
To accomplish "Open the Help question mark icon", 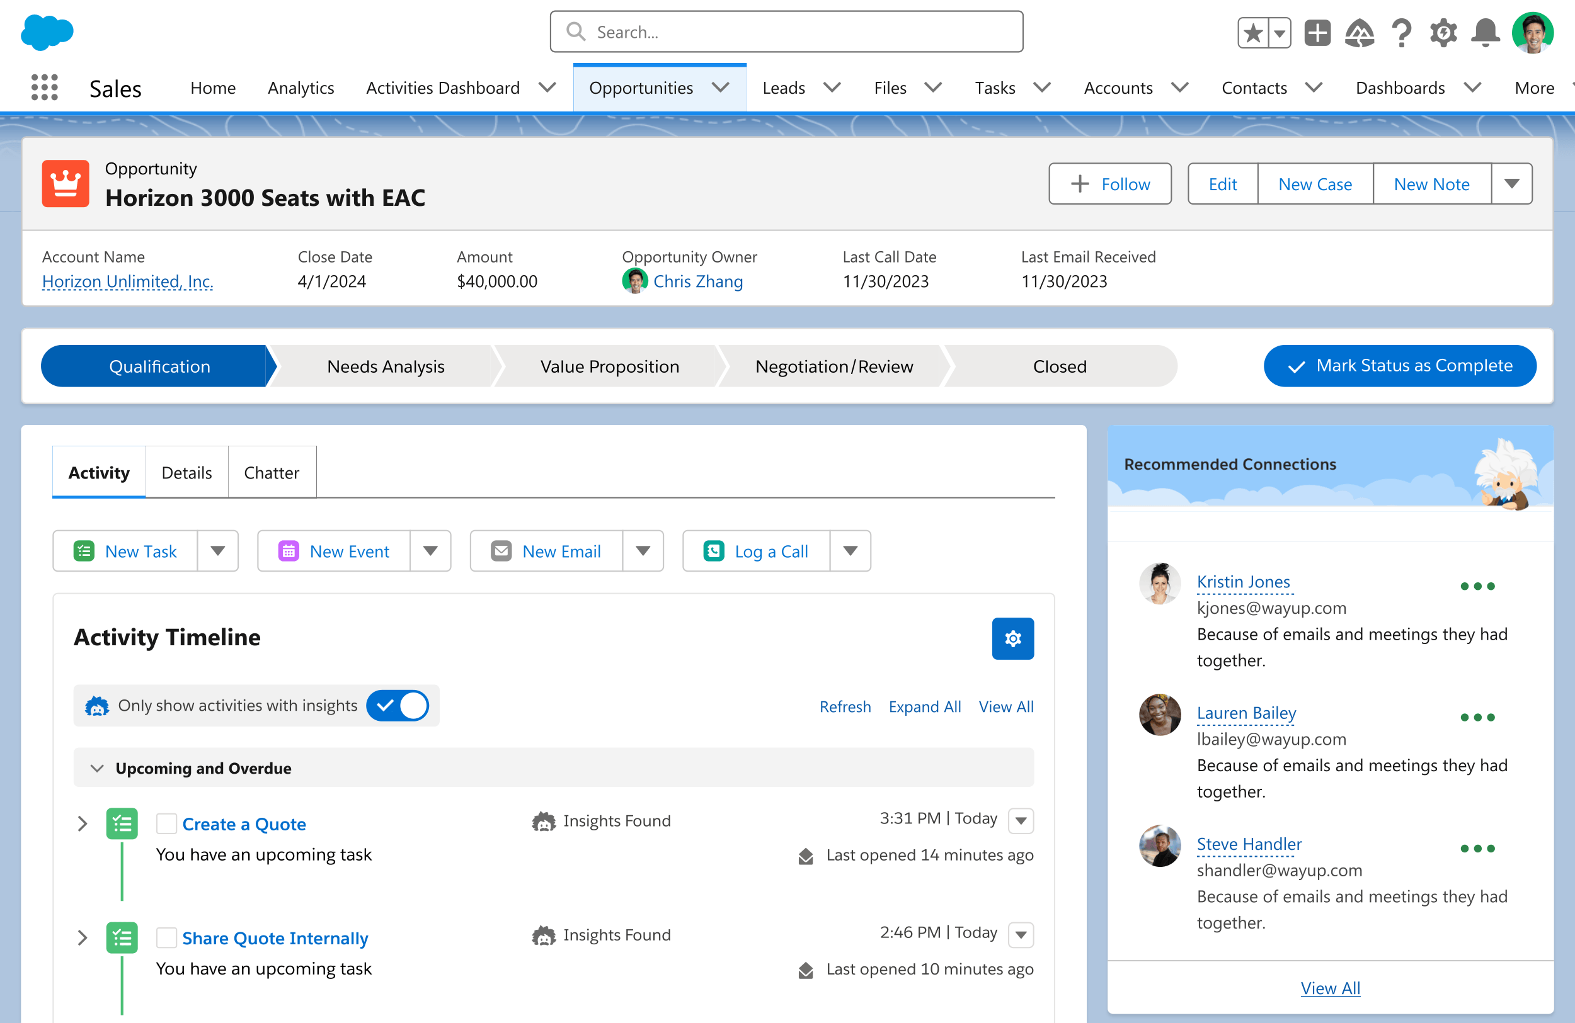I will click(1401, 32).
